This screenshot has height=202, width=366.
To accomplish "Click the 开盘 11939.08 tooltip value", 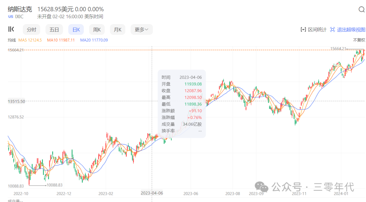I will click(x=193, y=84).
